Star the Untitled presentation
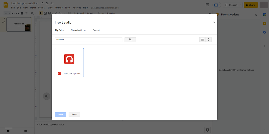The image size is (269, 134). [x=43, y=3]
